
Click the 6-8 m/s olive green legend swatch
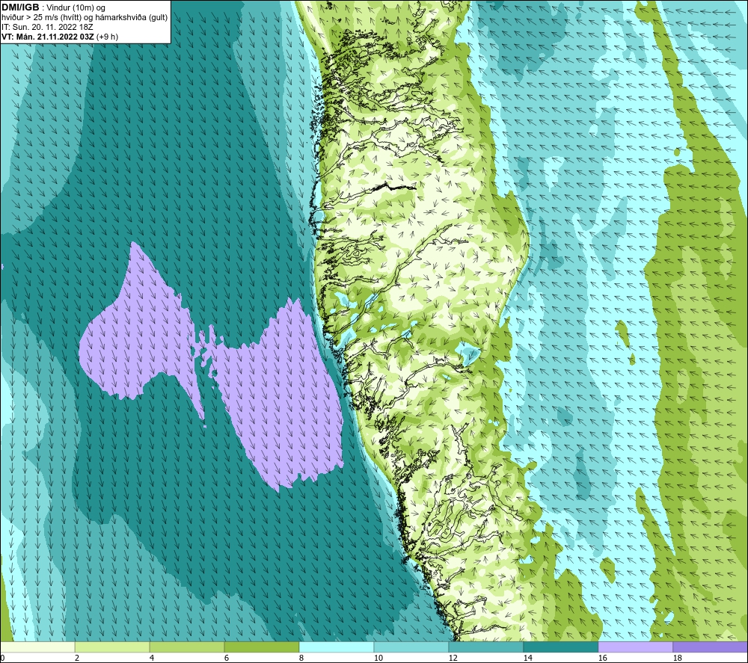click(262, 647)
